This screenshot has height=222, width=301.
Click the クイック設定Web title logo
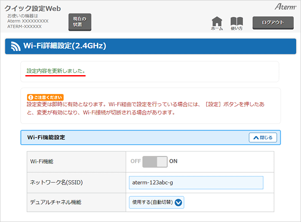pos(33,9)
